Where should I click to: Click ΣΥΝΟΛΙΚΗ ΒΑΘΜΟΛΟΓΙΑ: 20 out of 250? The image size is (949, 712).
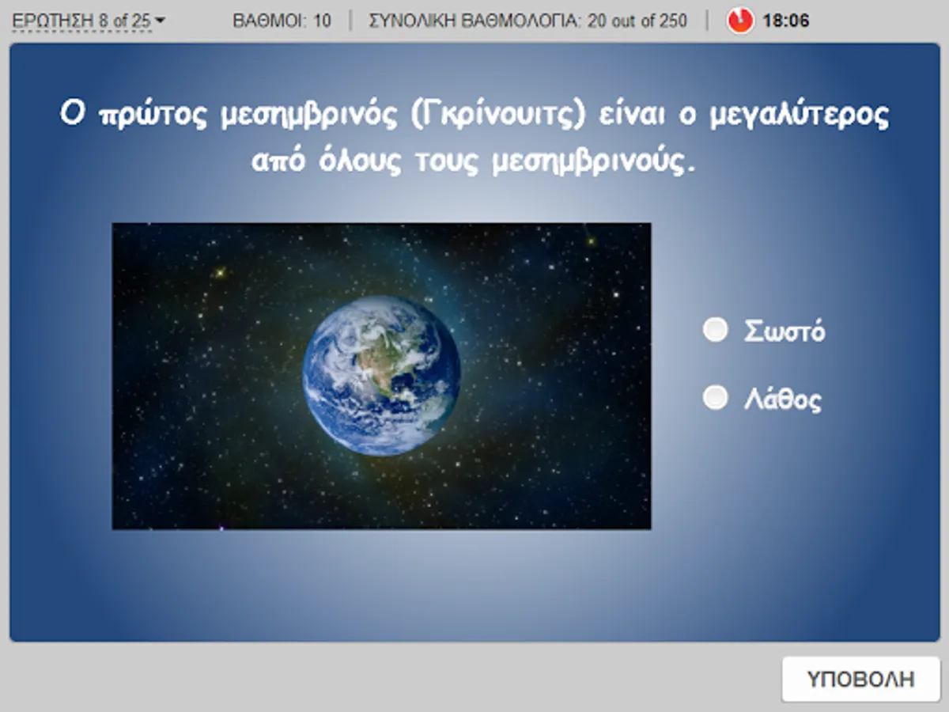click(528, 21)
